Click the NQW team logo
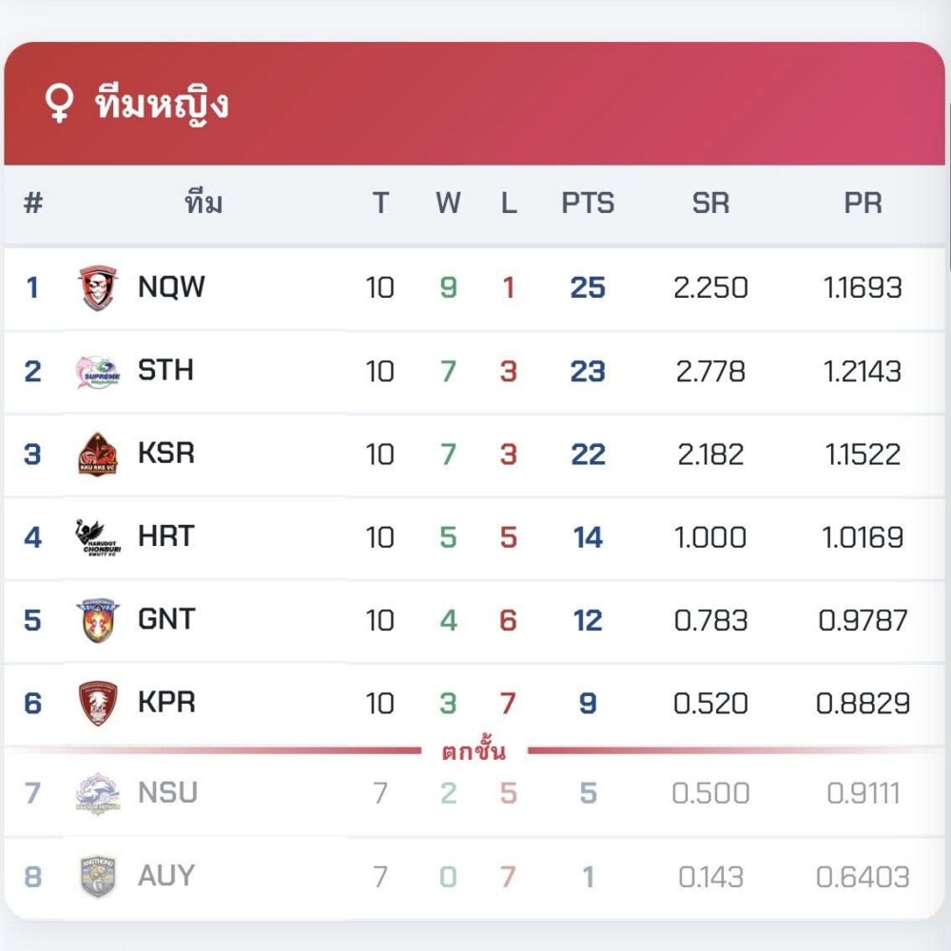The image size is (951, 951). 98,287
